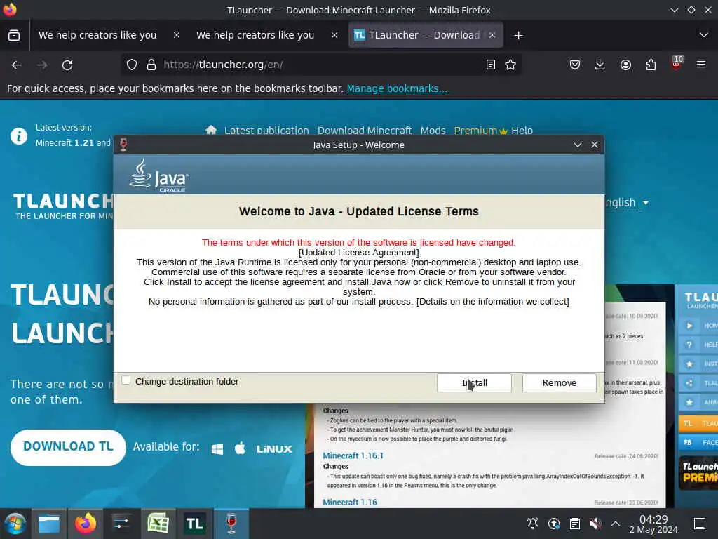Open the settings sliders taskbar icon

click(x=121, y=524)
